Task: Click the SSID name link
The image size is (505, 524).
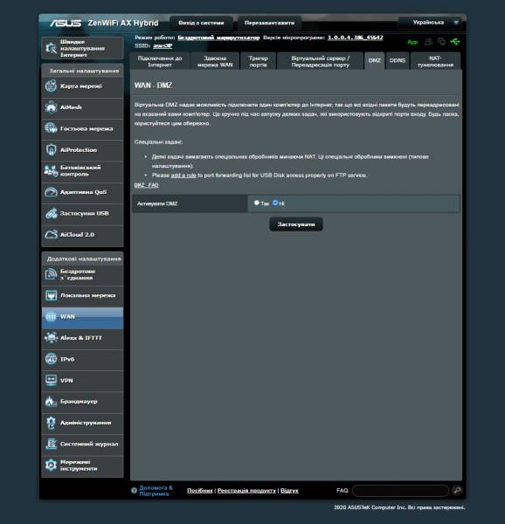Action: [x=163, y=45]
